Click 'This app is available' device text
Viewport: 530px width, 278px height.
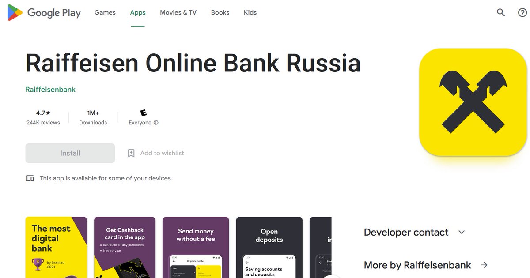coord(105,178)
